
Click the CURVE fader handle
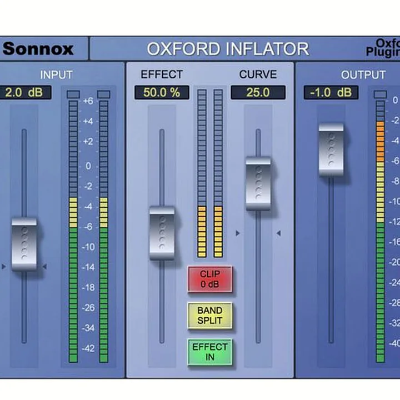(258, 184)
